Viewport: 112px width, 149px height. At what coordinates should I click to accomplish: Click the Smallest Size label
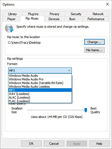click(x=17, y=110)
